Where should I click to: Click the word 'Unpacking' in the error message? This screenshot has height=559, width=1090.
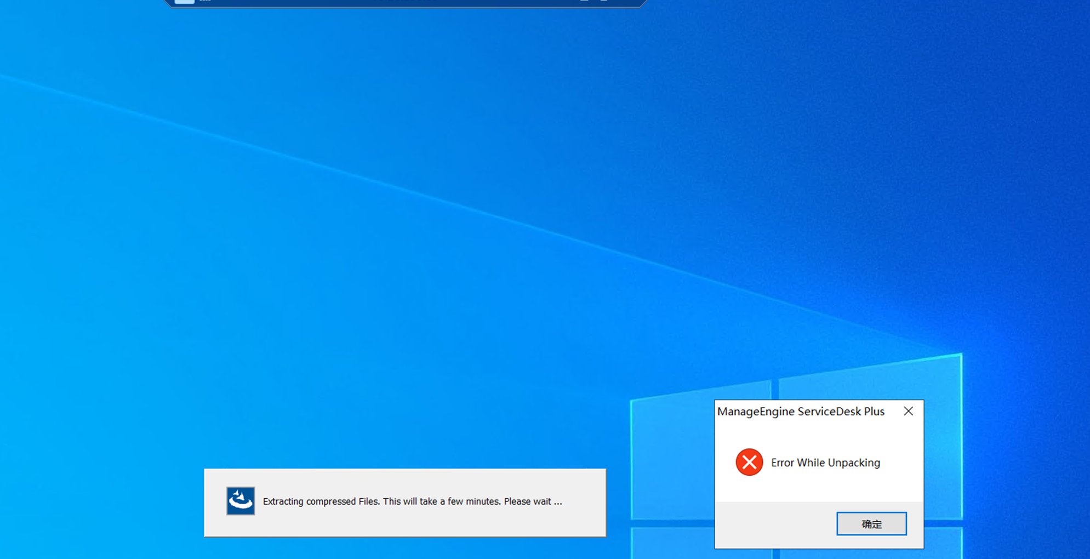(x=853, y=463)
